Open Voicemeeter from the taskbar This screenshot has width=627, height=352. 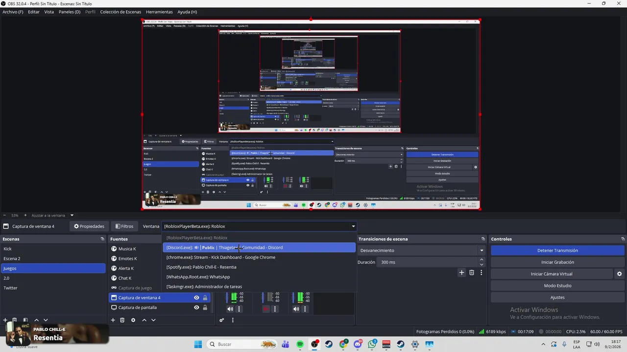(x=386, y=344)
